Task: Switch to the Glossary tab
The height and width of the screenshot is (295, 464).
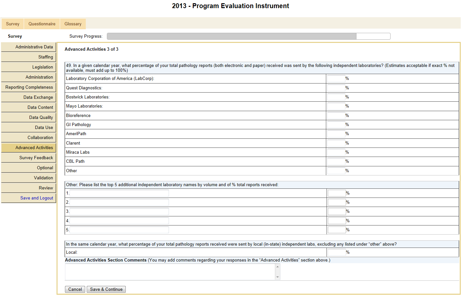Action: click(73, 24)
